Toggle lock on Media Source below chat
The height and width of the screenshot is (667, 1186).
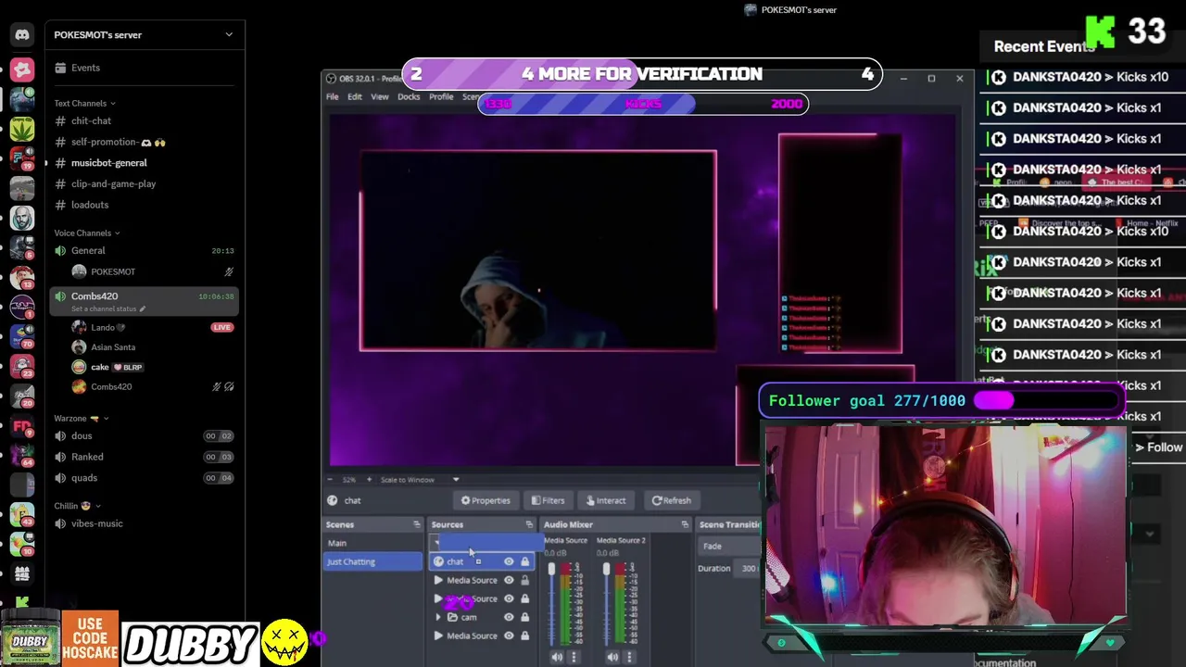[524, 580]
